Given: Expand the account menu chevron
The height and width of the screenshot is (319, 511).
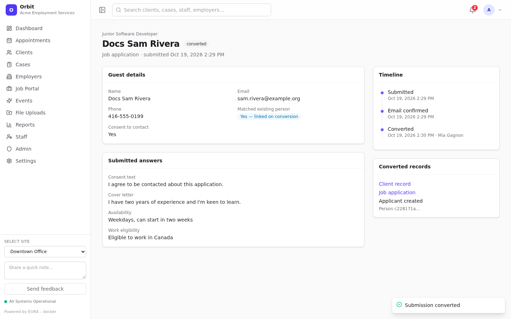Looking at the screenshot, I should [x=500, y=10].
